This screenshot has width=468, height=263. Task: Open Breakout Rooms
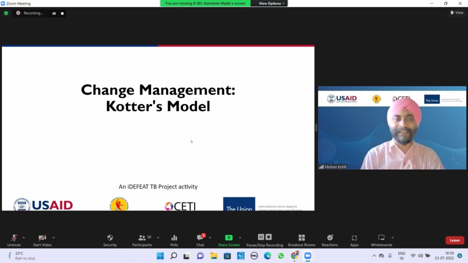(302, 240)
